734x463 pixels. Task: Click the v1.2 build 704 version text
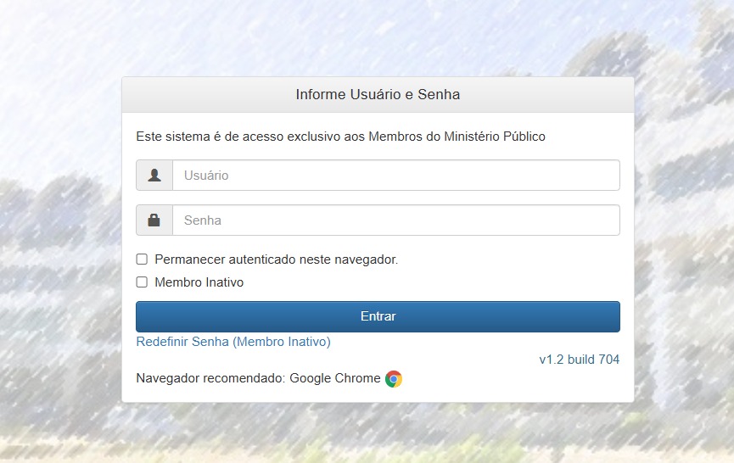579,360
